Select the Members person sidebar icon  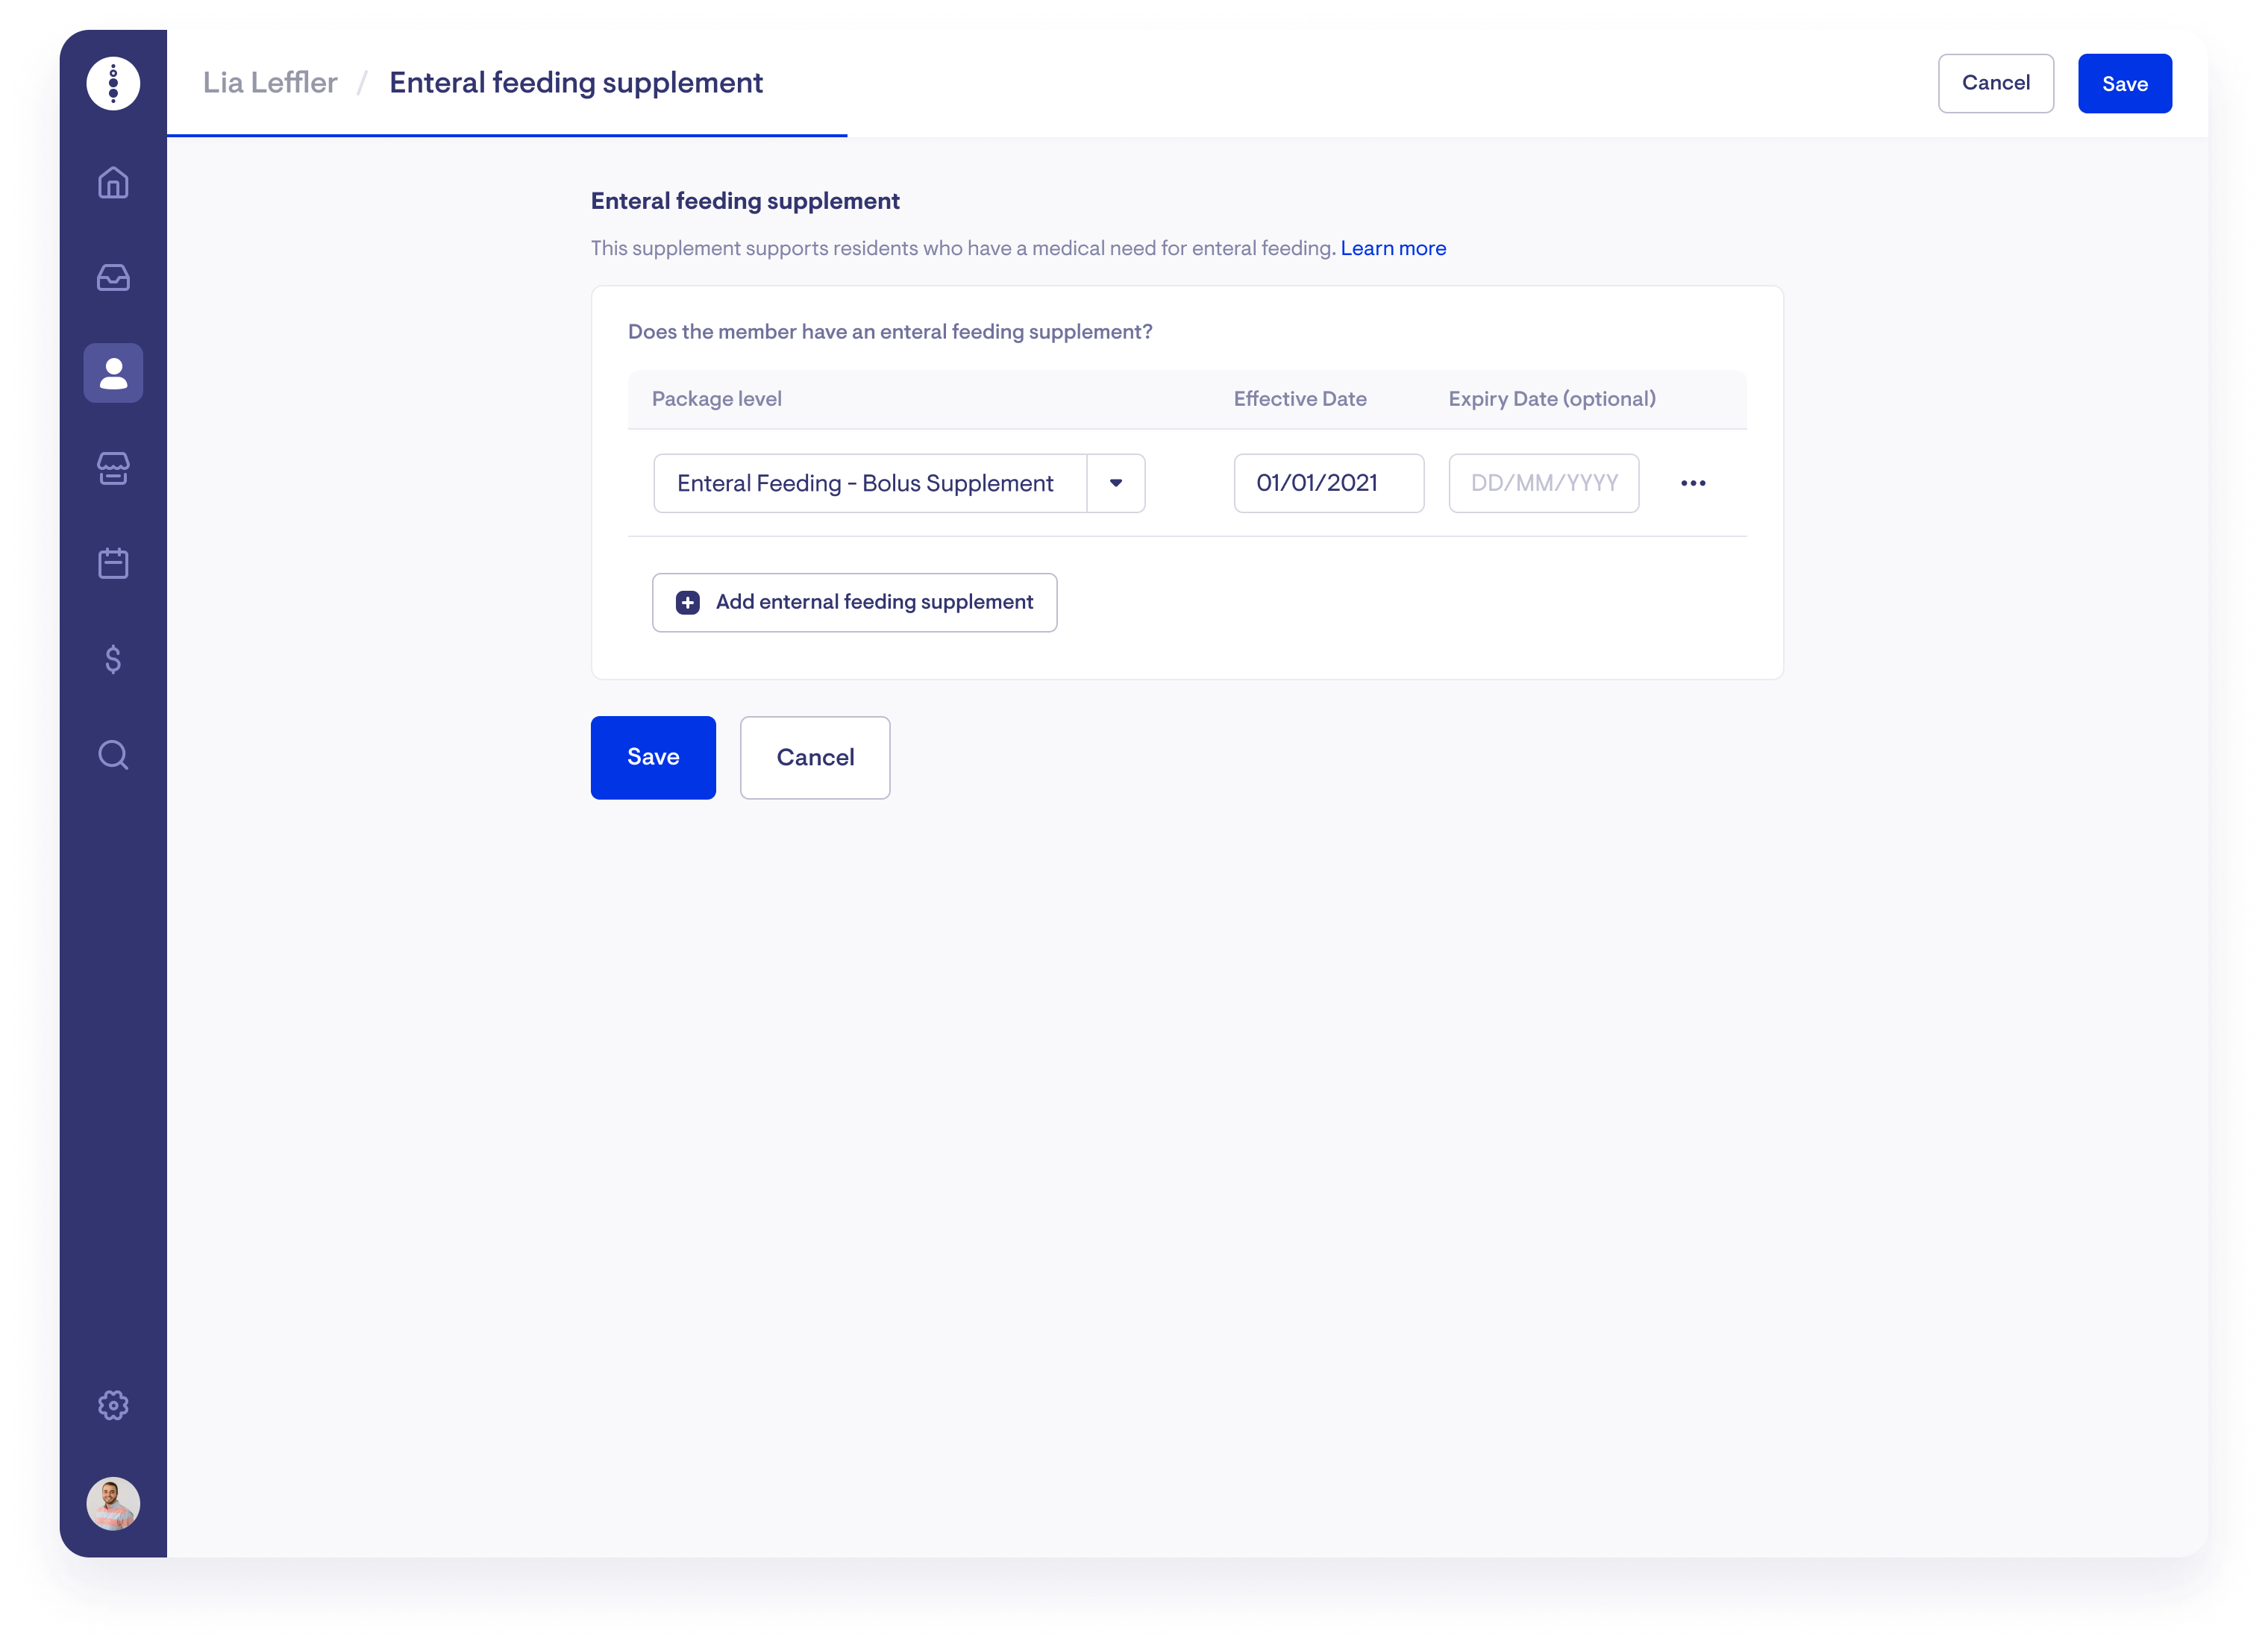click(x=113, y=373)
